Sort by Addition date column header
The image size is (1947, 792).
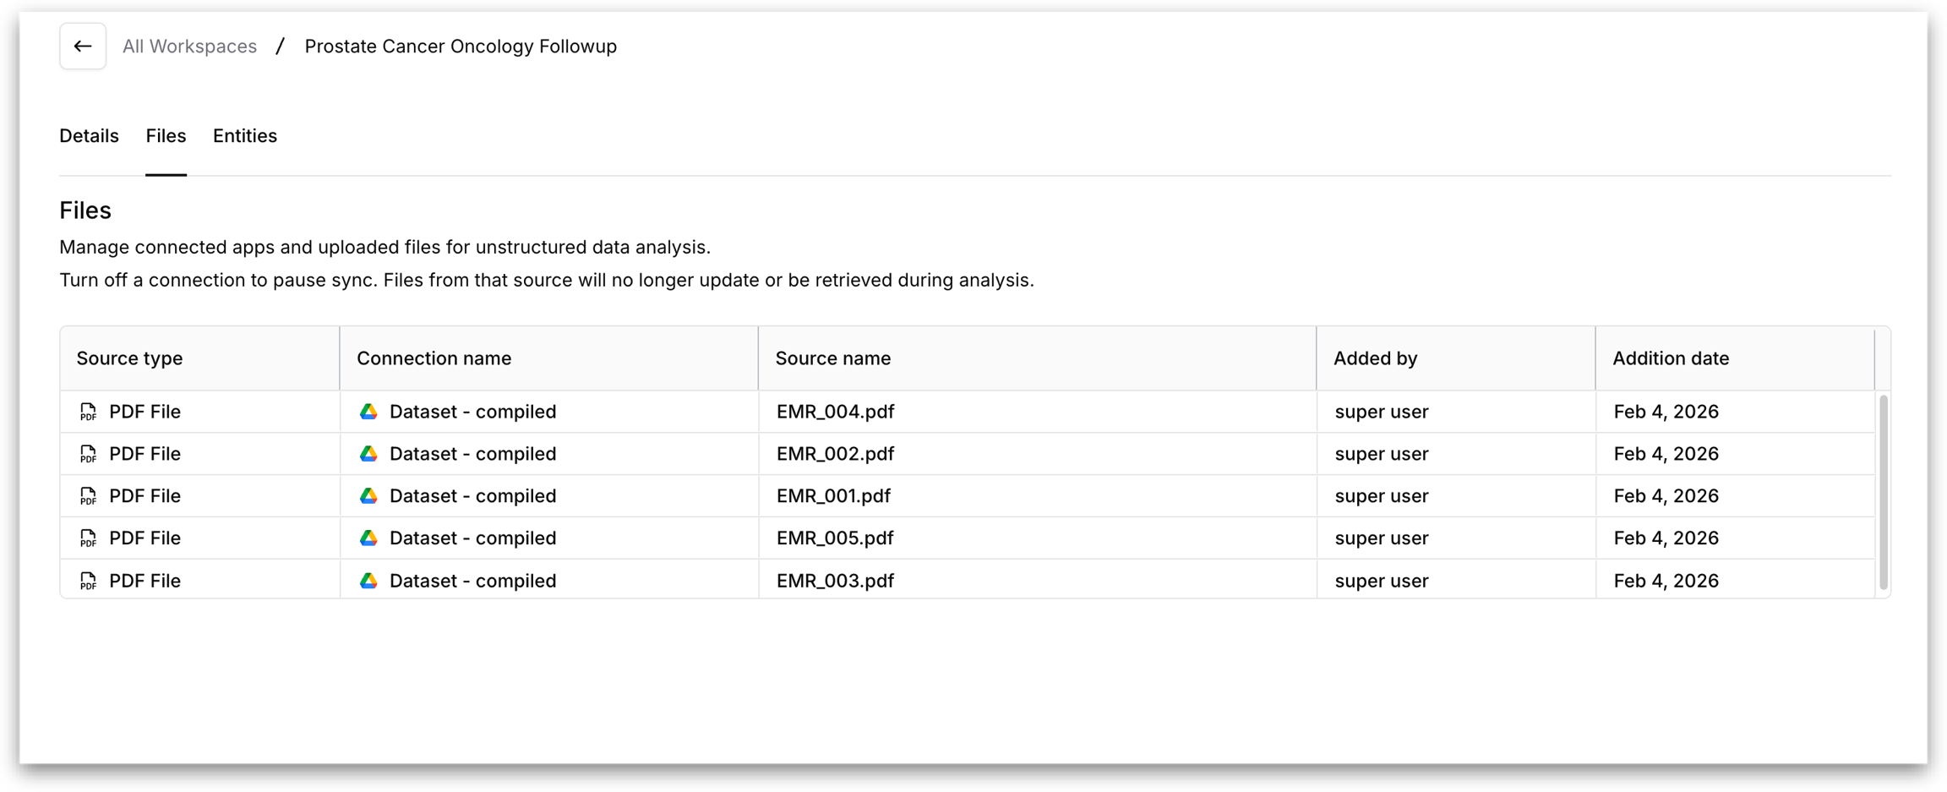coord(1670,358)
